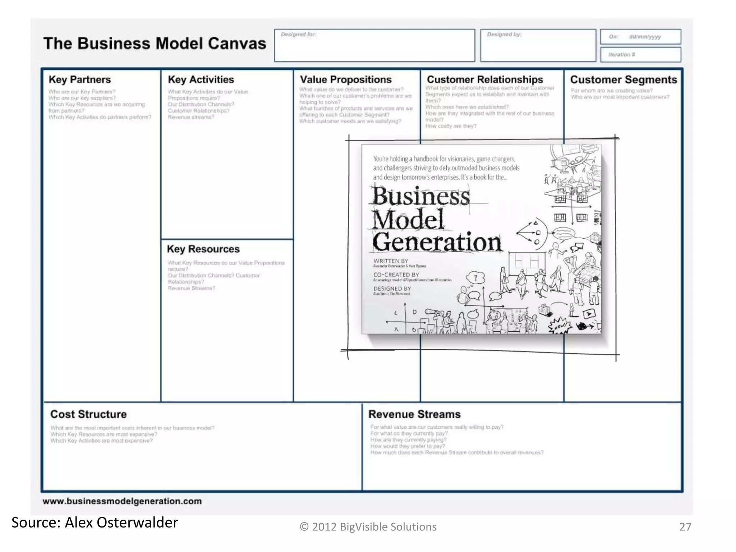
Task: Click the "Key Partners" heading
Action: (x=80, y=79)
